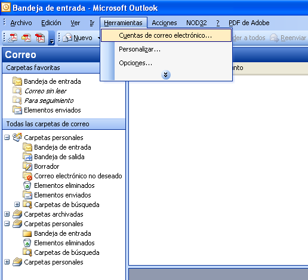Open the Edición menu
This screenshot has height=280, width=308.
click(51, 23)
